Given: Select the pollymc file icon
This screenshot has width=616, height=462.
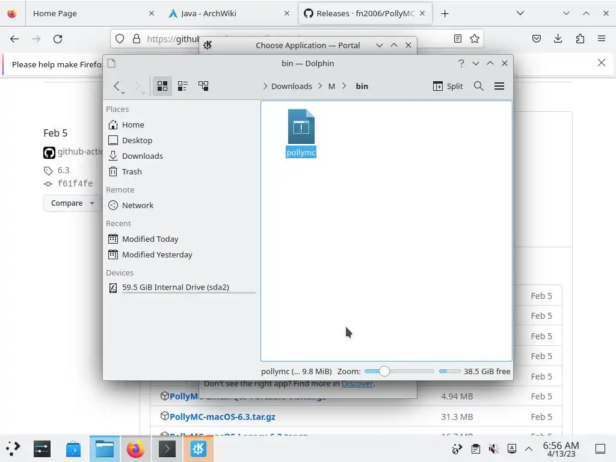Looking at the screenshot, I should [x=301, y=126].
